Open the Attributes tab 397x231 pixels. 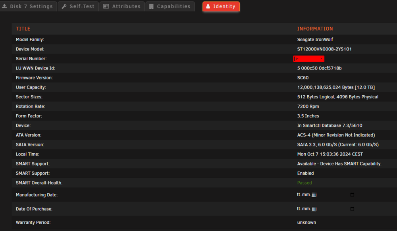122,6
